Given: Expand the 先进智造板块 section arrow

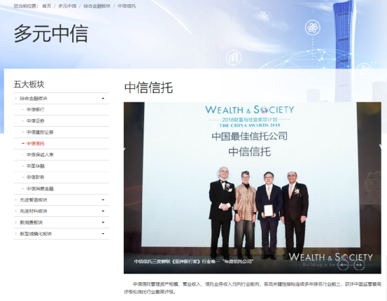Looking at the screenshot, I should [x=103, y=199].
